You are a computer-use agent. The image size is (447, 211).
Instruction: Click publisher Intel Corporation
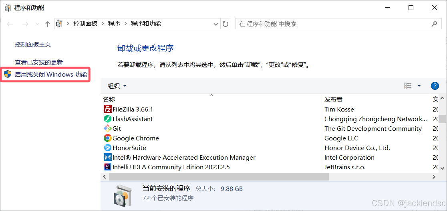click(350, 158)
